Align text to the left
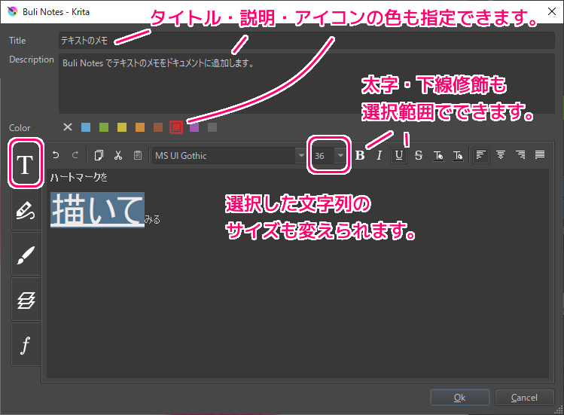The height and width of the screenshot is (415, 564). click(x=481, y=155)
